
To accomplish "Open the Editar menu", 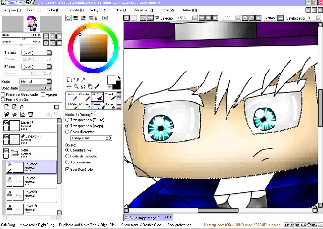I will tap(33, 10).
